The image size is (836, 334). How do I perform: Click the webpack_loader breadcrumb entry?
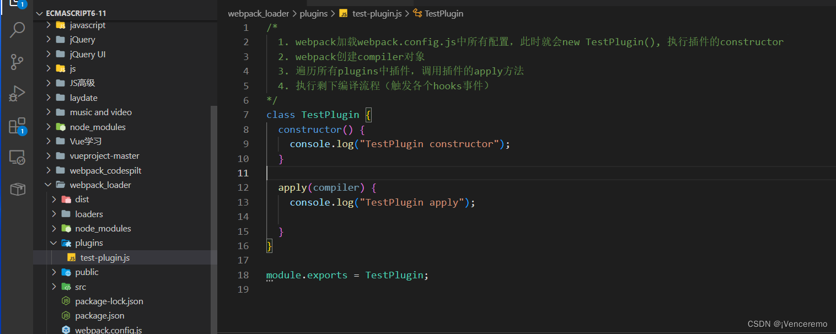pos(258,13)
